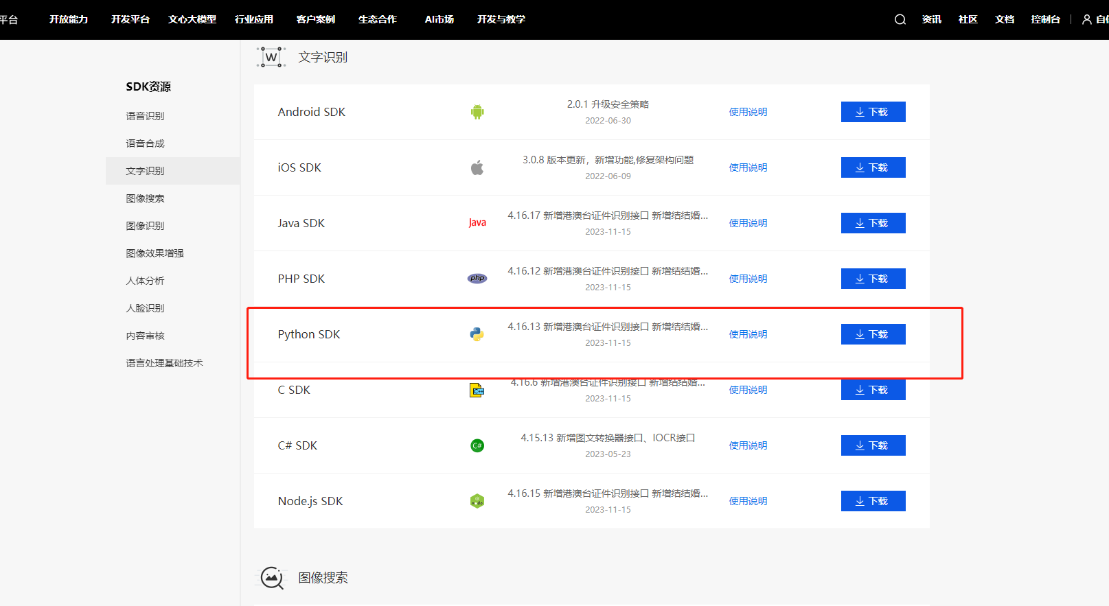Select 人体分析 in the SDK sidebar
This screenshot has height=606, width=1109.
pyautogui.click(x=145, y=281)
